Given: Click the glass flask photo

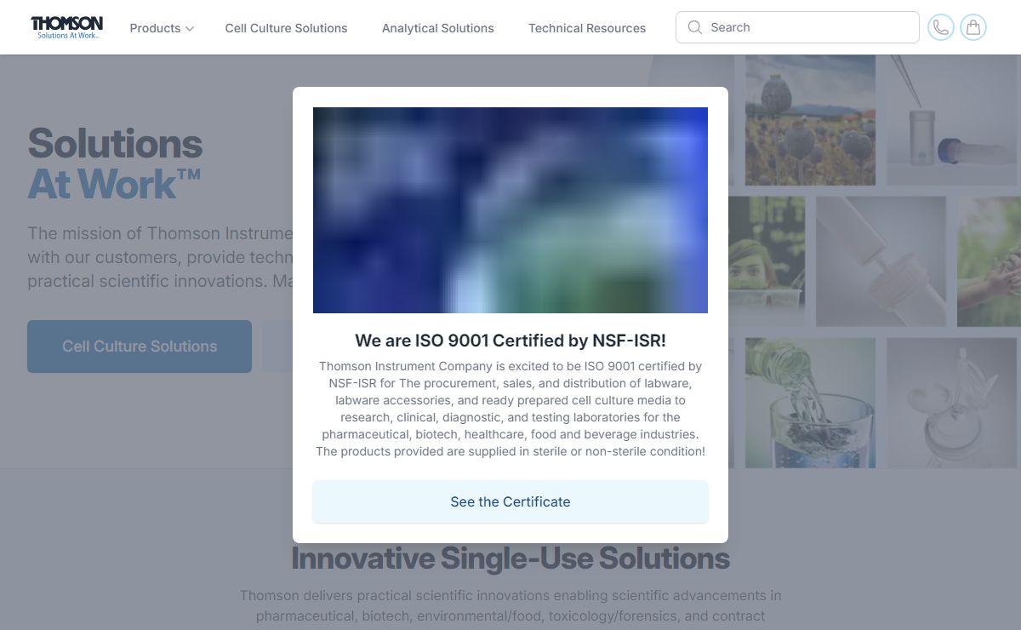Looking at the screenshot, I should coord(952,403).
